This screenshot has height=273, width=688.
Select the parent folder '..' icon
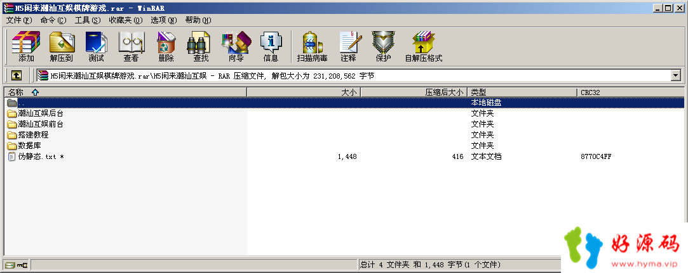pyautogui.click(x=12, y=103)
